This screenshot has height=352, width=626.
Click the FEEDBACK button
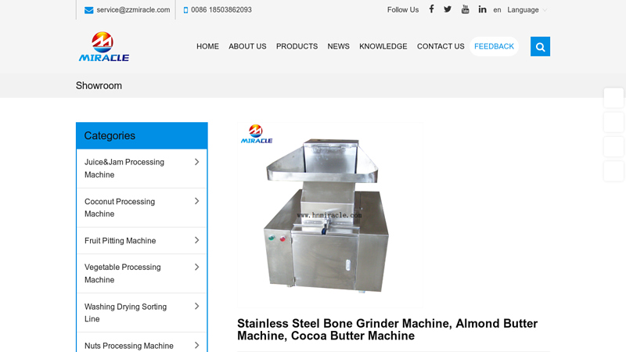pyautogui.click(x=495, y=46)
